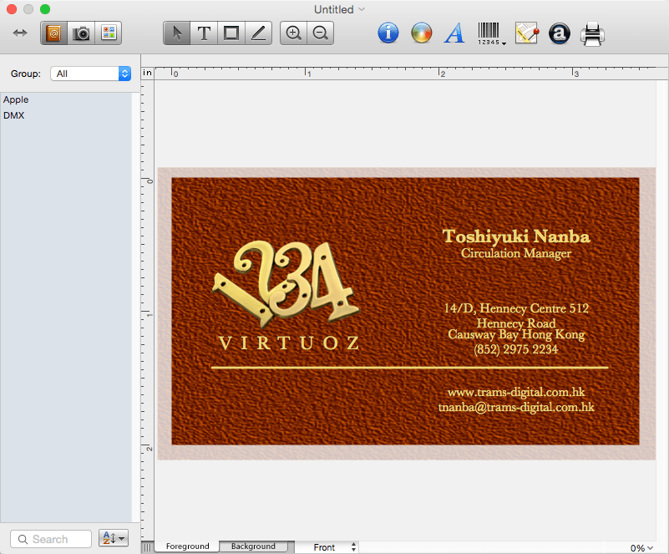Click the Amazon 'a' toolbar icon
This screenshot has height=554, width=669.
560,33
